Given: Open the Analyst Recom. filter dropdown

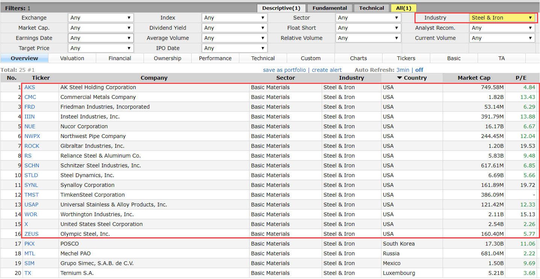Looking at the screenshot, I should pos(502,27).
